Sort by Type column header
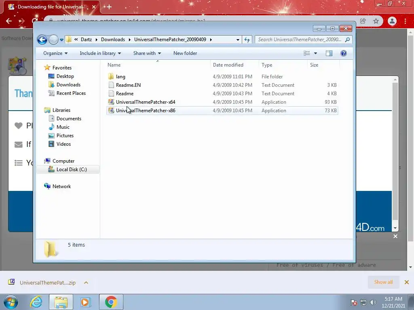The height and width of the screenshot is (310, 414). 283,65
